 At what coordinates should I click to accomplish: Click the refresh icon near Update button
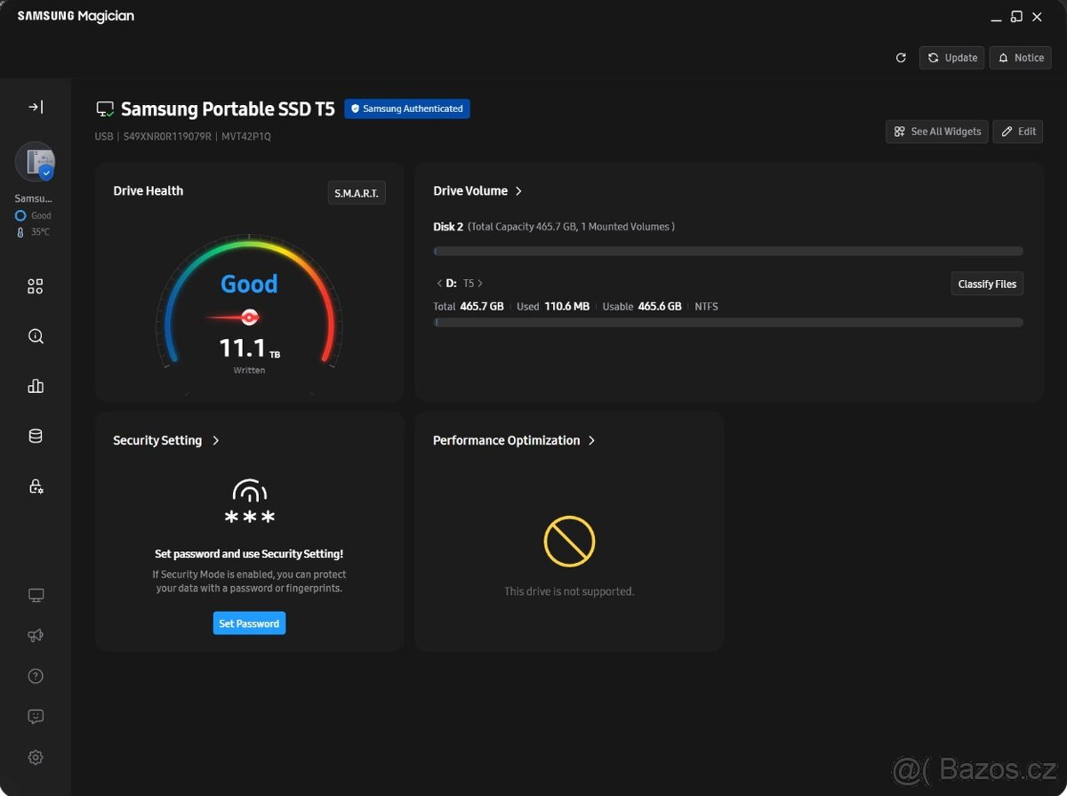click(x=900, y=57)
